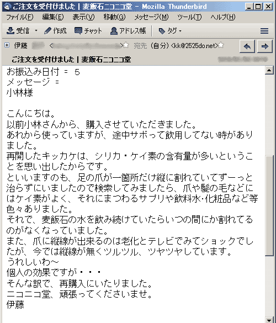Screen dimensions: 276x323
Task: Expand the タグ tag dropdown
Action: coord(169,31)
